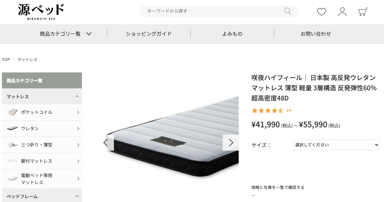The width and height of the screenshot is (384, 202).
Task: Open the wishlist heart icon
Action: coord(322,12)
